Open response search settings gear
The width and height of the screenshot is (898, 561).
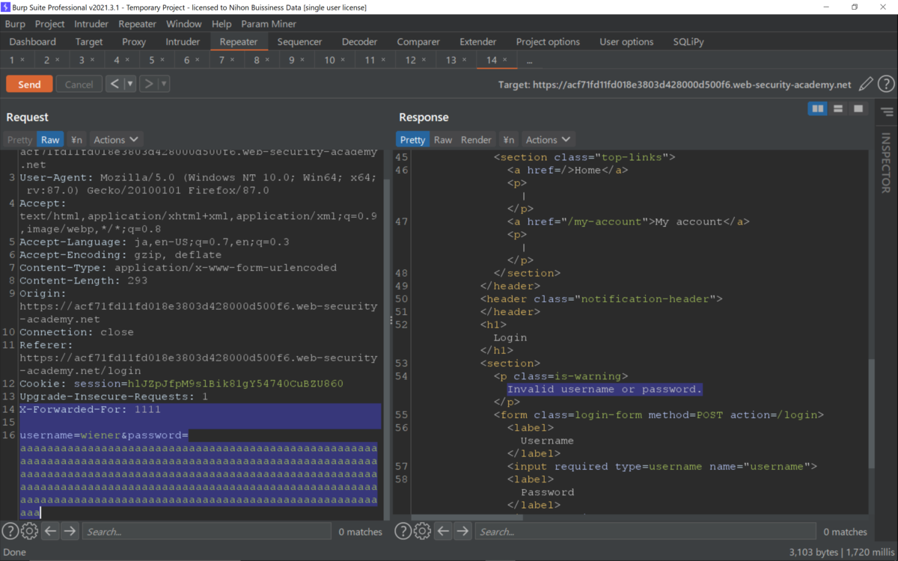pos(422,531)
